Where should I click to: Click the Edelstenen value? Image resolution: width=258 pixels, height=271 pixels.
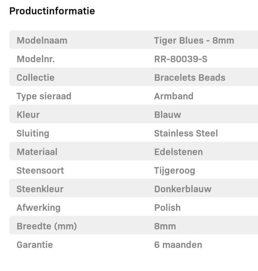178,152
